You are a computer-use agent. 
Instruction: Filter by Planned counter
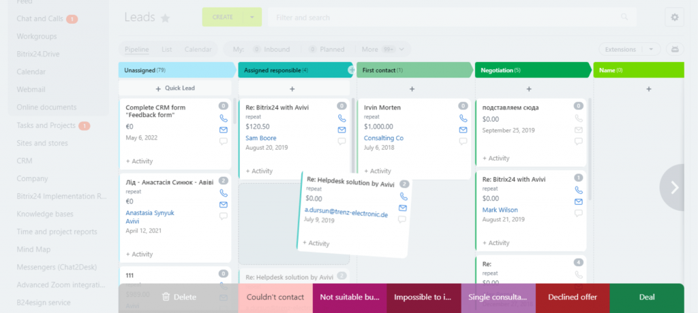(327, 50)
